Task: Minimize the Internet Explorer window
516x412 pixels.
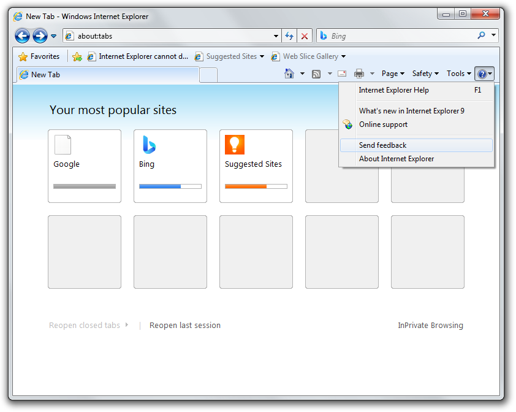Action: (446, 14)
